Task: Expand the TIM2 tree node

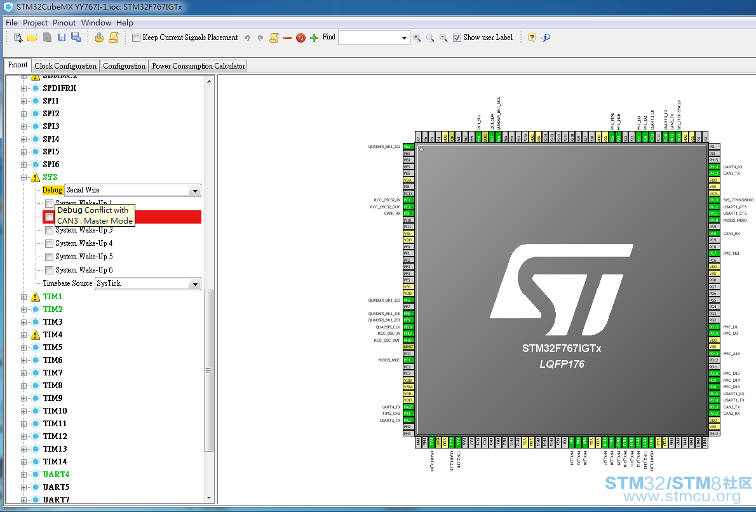Action: pos(24,309)
